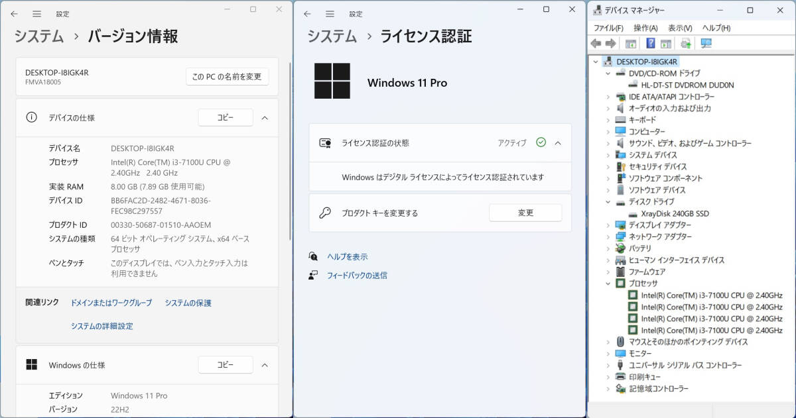The width and height of the screenshot is (796, 418).
Task: Click the mouse icon of マウスとそのほかのポインティング デバイス
Action: click(620, 342)
